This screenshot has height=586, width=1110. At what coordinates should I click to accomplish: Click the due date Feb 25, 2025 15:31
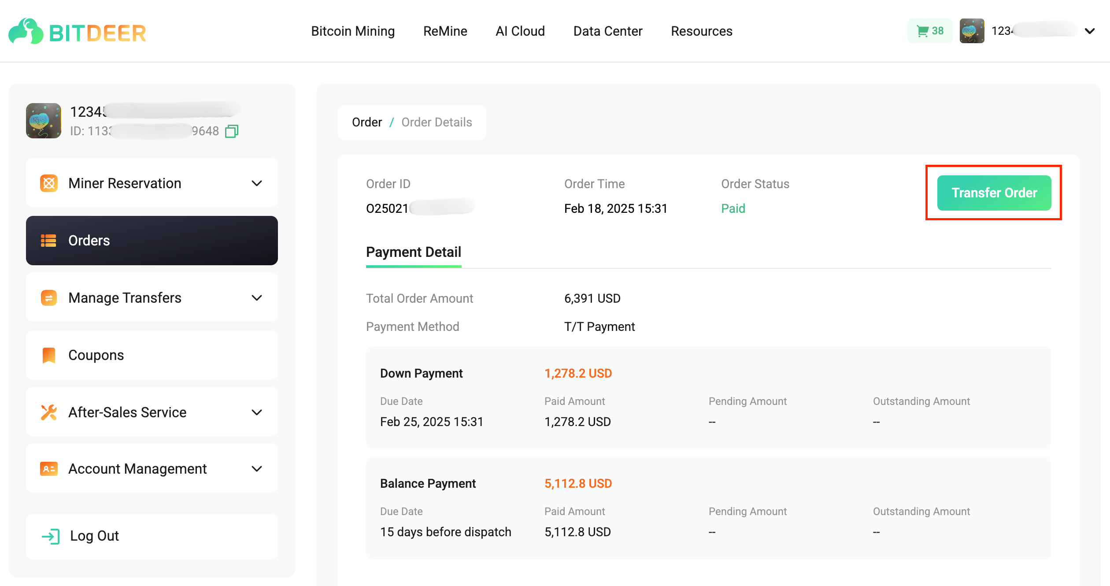tap(432, 422)
